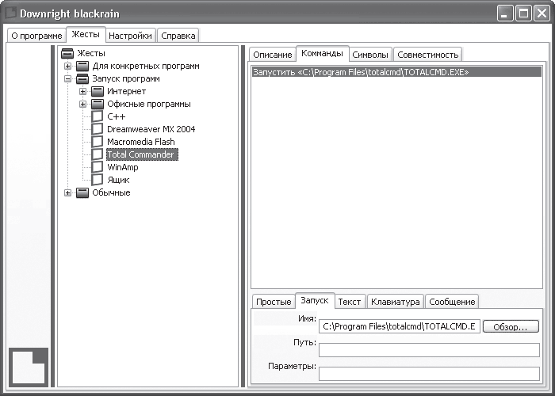Click the Жесты root folder icon

pos(67,53)
